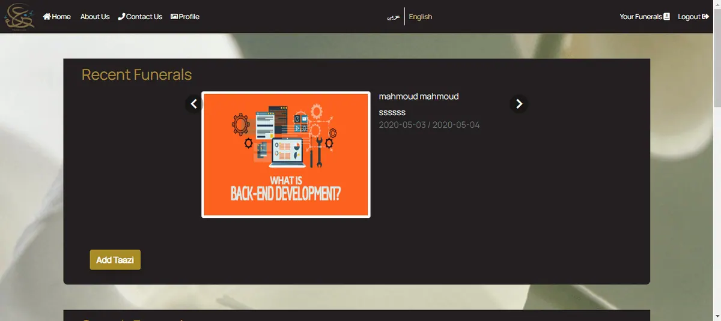Switch the language to English
The width and height of the screenshot is (721, 321).
421,17
